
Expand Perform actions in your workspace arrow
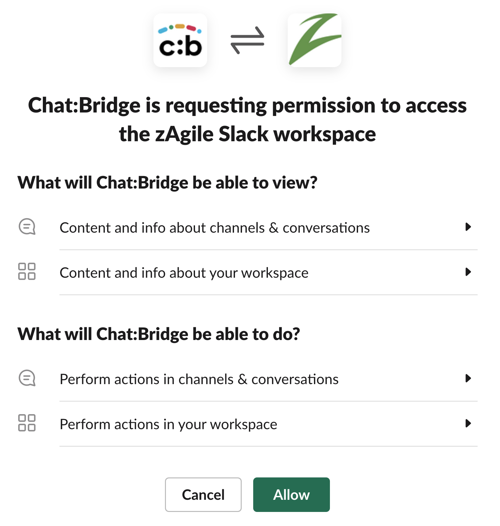point(468,423)
